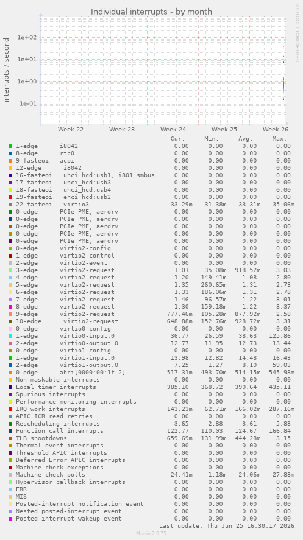Click the magenta swatch for Posted-interrupt wakeup event
Viewport: 303px width, 540px height.
click(x=10, y=519)
